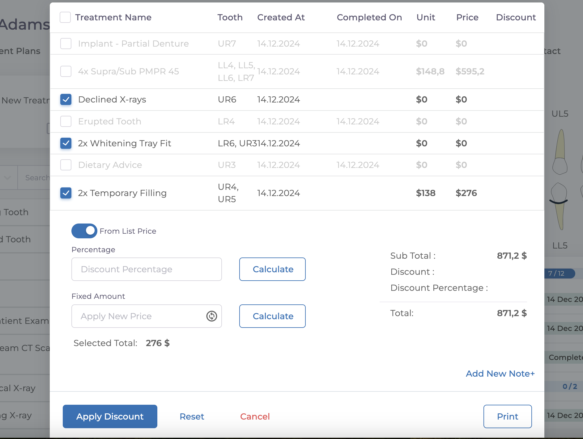The width and height of the screenshot is (583, 439).
Task: Select the 4x Supra/Sub PMPR 45 checkbox
Action: 66,71
